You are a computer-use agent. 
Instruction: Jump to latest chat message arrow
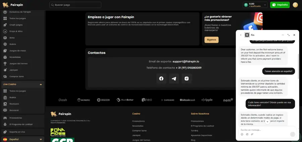(x=267, y=122)
